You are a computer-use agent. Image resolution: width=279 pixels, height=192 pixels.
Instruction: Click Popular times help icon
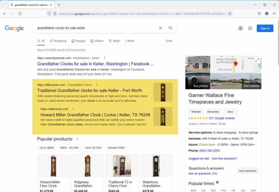(217, 182)
